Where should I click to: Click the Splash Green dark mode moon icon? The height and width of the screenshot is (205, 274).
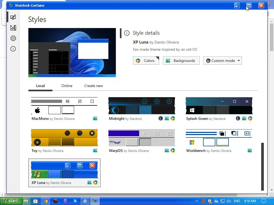coord(238,119)
